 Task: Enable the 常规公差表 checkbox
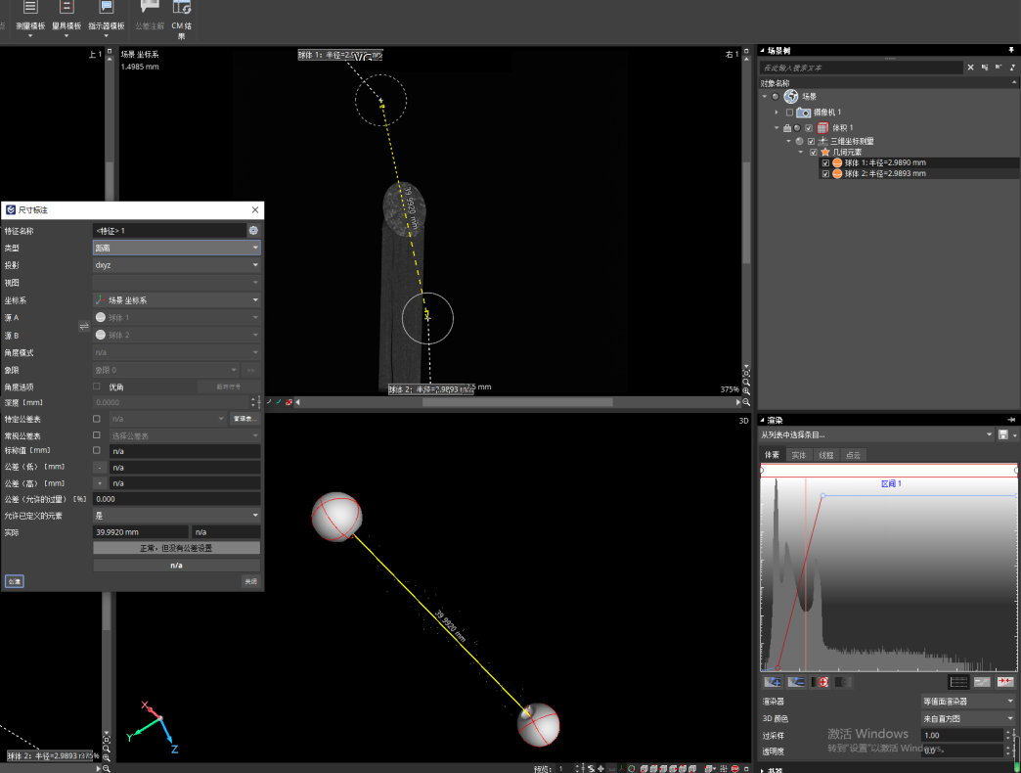[97, 435]
